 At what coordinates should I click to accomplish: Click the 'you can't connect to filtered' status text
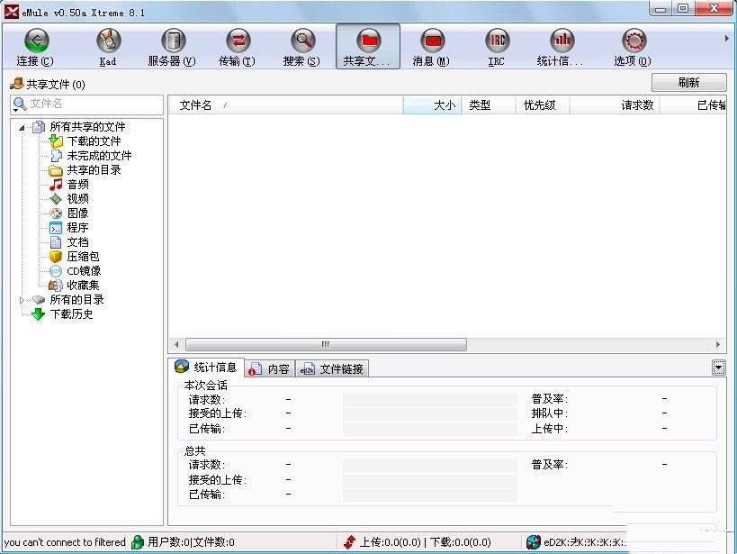65,542
